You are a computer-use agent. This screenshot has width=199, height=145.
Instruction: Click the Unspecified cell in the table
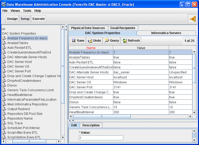coord(181,72)
